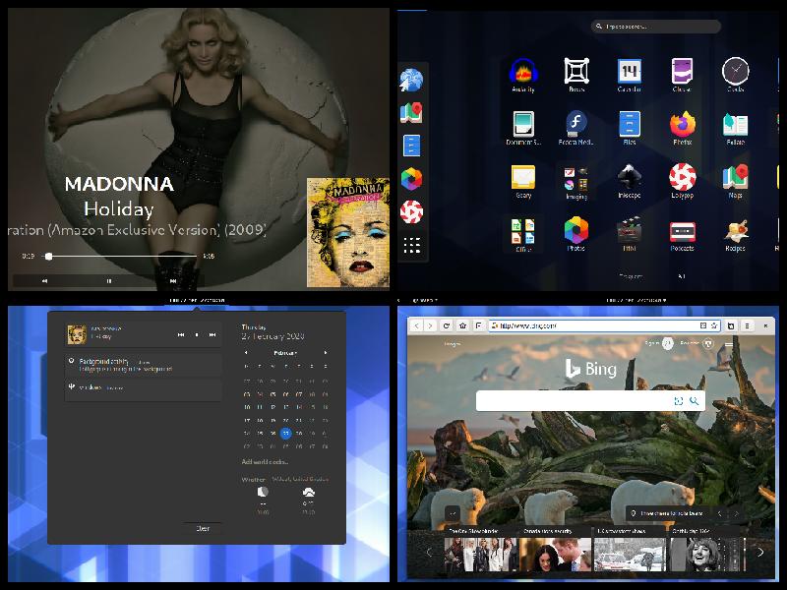Image resolution: width=787 pixels, height=590 pixels.
Task: Clear all notifications
Action: pos(203,528)
